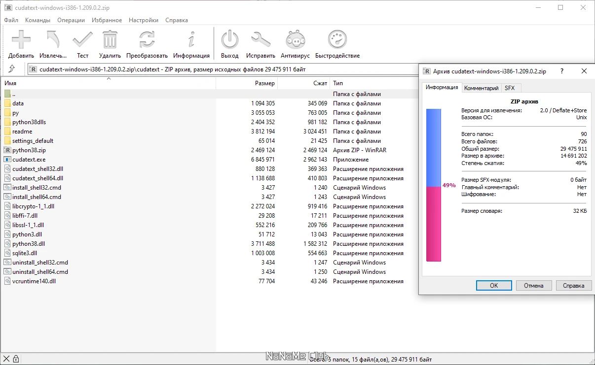Click the Добавить (Add) toolbar icon
This screenshot has width=595, height=365.
tap(21, 39)
